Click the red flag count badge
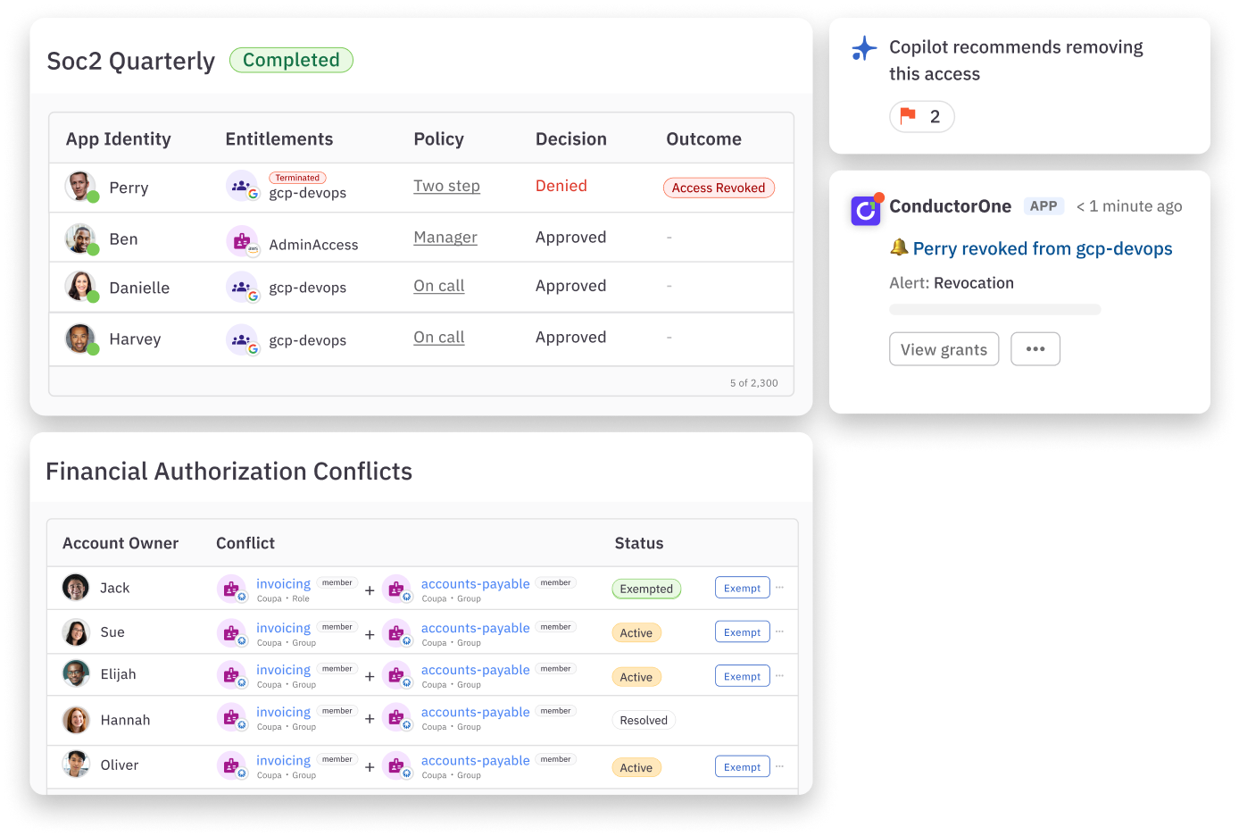The height and width of the screenshot is (836, 1239). tap(921, 117)
